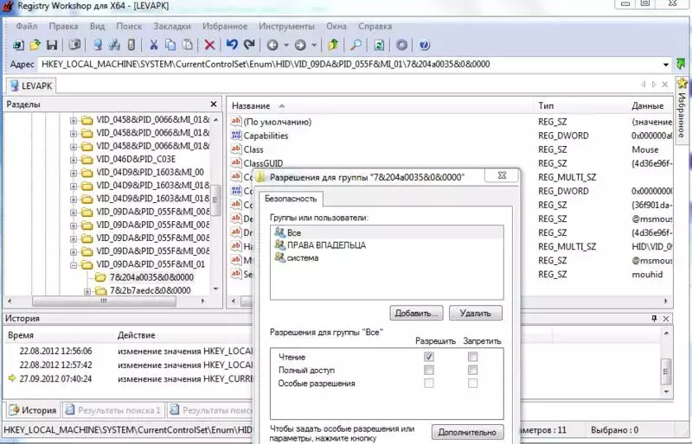Viewport: 692px width, 444px height.
Task: Open help with the question mark icon
Action: 424,45
